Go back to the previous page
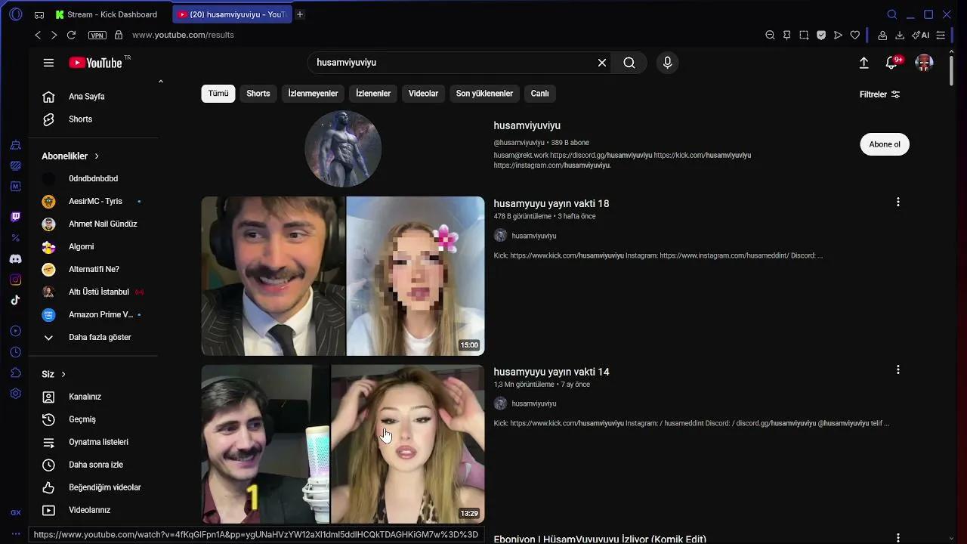The width and height of the screenshot is (967, 544). point(38,35)
